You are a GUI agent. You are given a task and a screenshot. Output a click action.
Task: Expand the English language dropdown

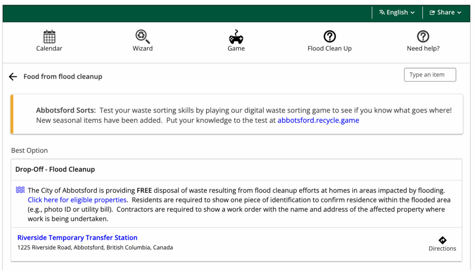point(397,13)
